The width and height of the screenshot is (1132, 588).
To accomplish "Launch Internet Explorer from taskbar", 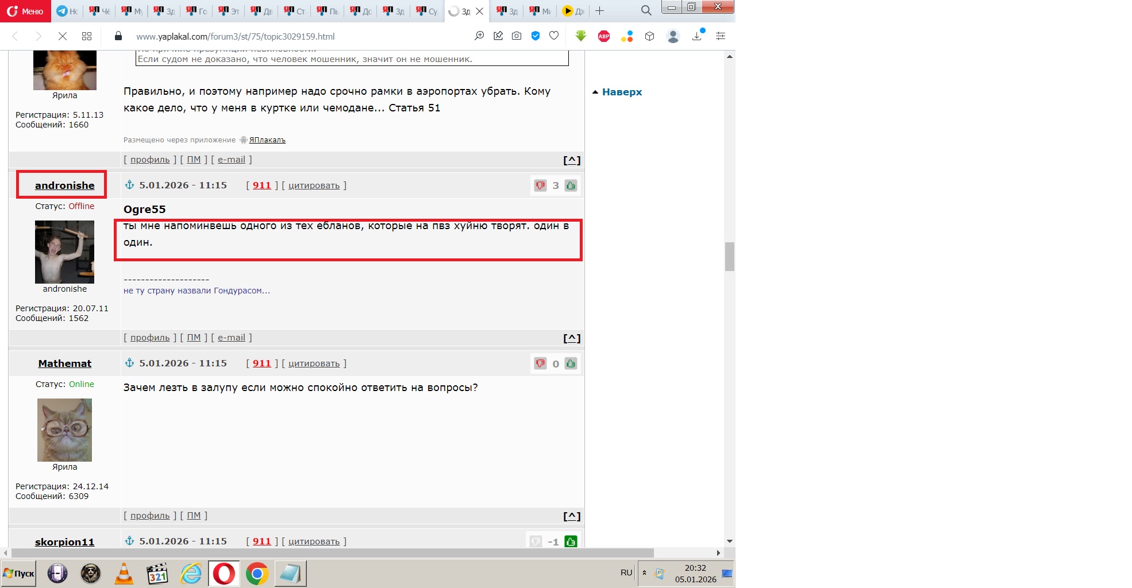I will click(x=191, y=574).
